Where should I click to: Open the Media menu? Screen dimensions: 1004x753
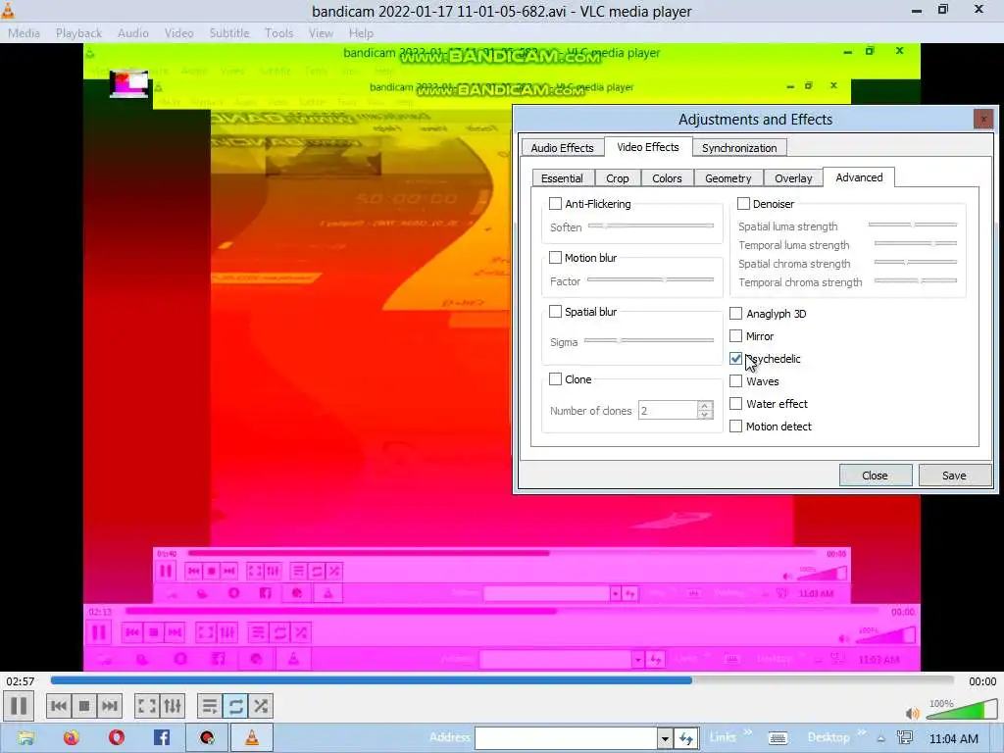(24, 32)
